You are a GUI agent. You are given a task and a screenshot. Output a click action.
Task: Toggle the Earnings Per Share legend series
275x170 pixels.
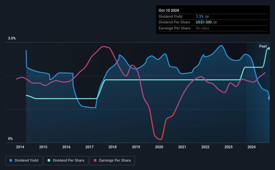click(x=112, y=161)
